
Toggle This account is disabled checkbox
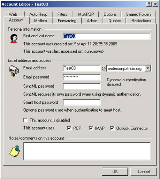(25, 120)
